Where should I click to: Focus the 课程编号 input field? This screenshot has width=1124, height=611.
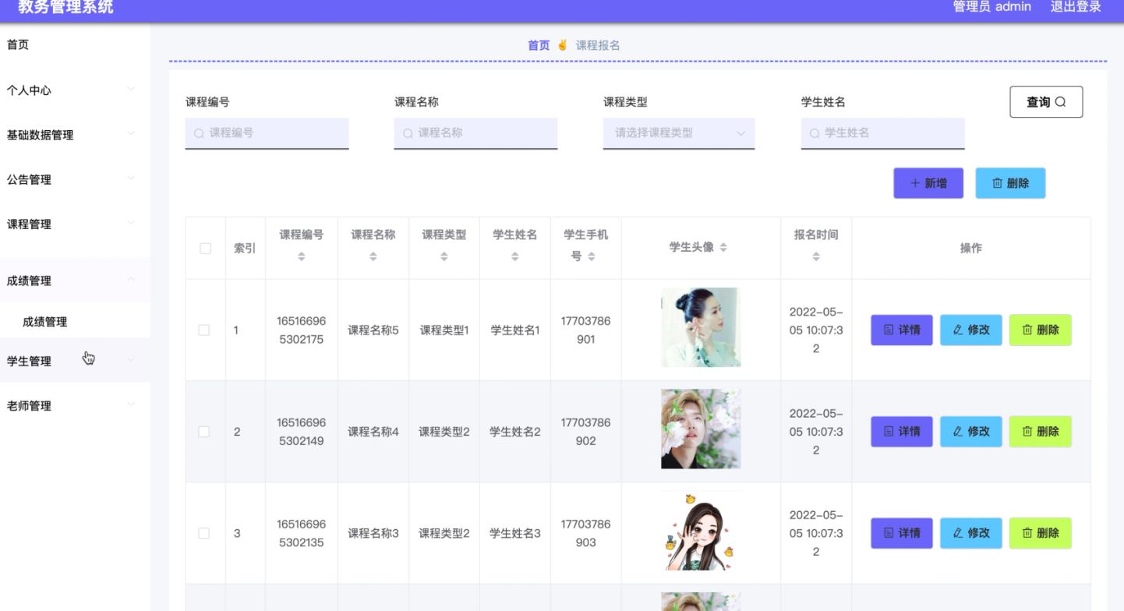(267, 133)
